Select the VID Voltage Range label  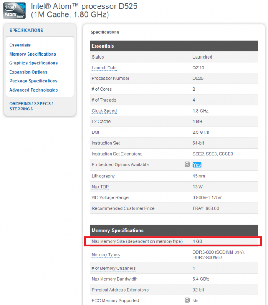tap(110, 197)
